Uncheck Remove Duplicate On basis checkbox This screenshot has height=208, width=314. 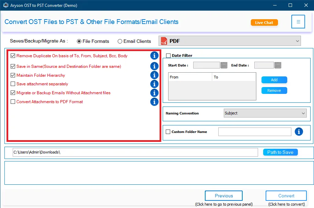[13, 56]
